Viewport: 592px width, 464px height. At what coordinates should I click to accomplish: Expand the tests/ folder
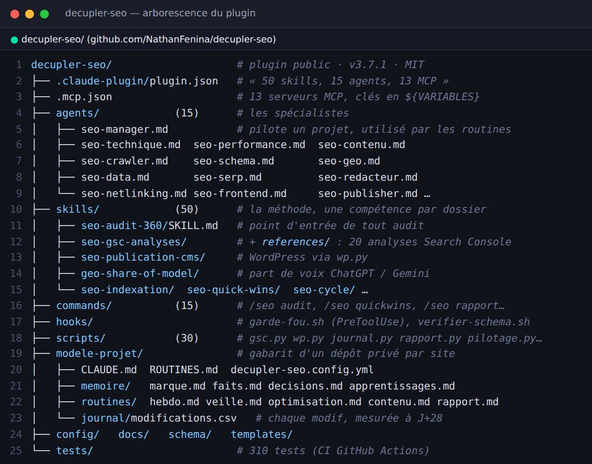point(74,450)
